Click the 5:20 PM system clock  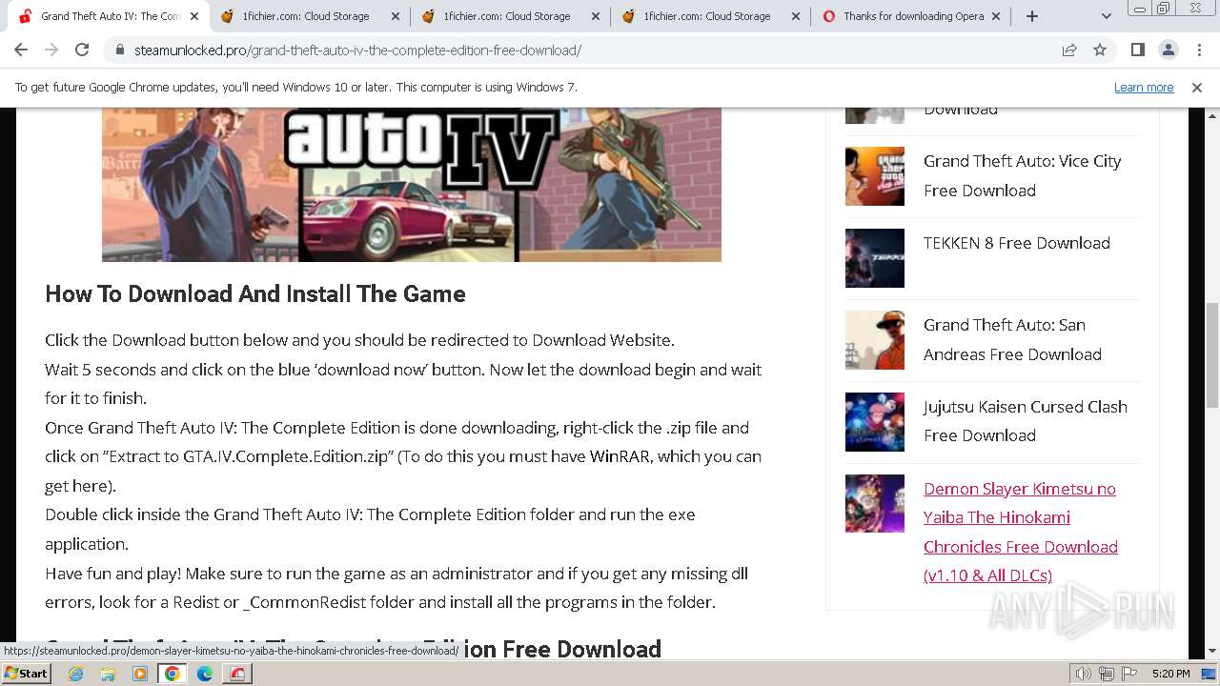tap(1170, 674)
